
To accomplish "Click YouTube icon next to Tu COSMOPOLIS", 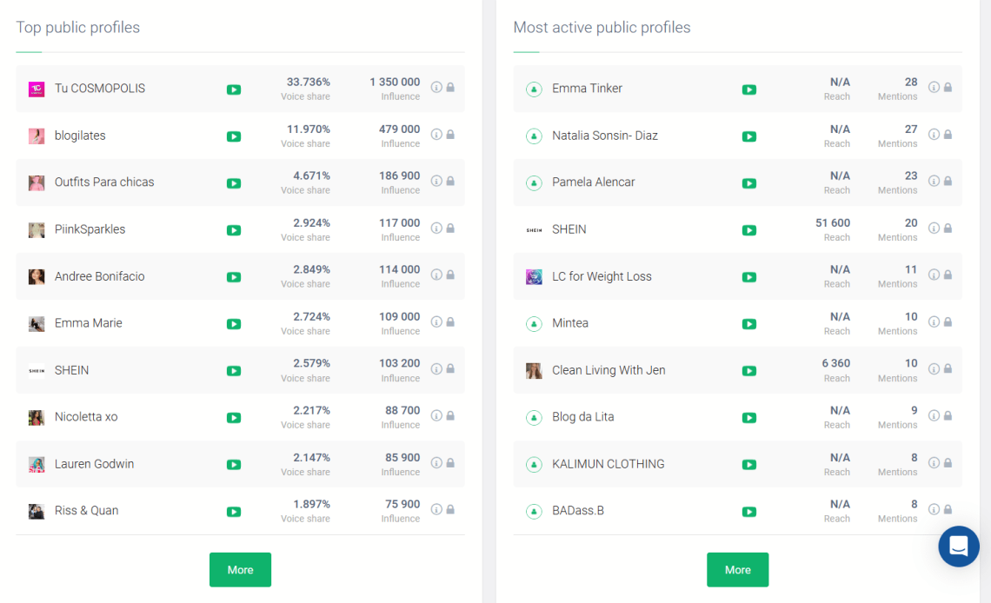I will tap(234, 89).
